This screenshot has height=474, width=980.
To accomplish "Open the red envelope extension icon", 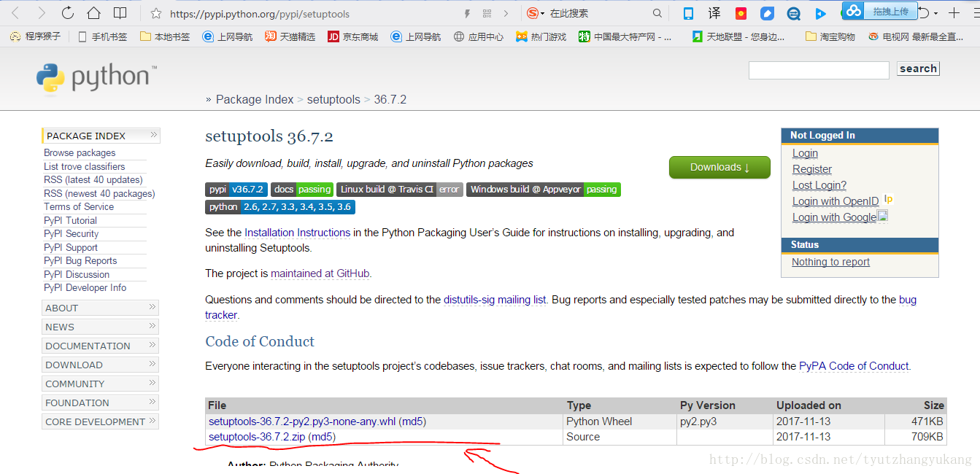I will click(741, 13).
